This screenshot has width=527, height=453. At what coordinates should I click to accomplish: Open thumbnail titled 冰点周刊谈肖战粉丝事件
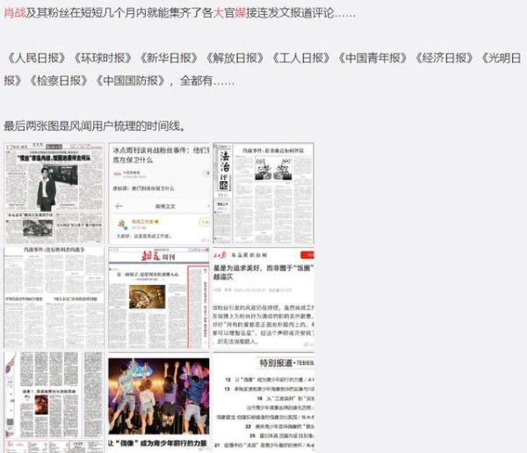pos(159,194)
